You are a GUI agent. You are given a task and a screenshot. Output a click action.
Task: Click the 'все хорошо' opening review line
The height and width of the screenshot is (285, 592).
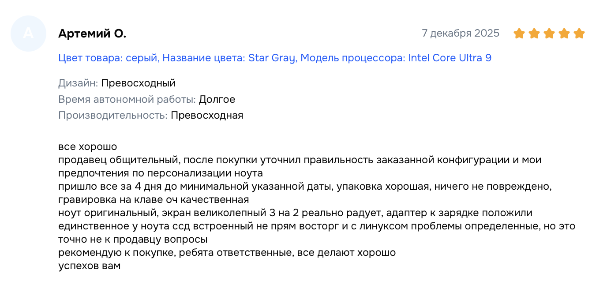(87, 146)
